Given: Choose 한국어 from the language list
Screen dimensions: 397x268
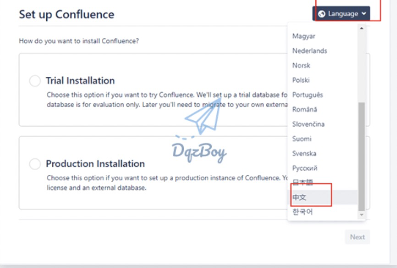Looking at the screenshot, I should 323,212.
